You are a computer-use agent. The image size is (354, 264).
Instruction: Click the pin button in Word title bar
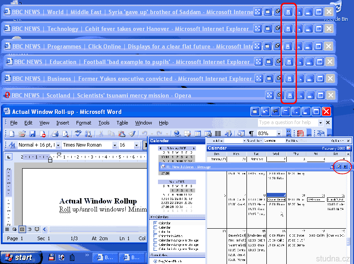click(x=275, y=111)
